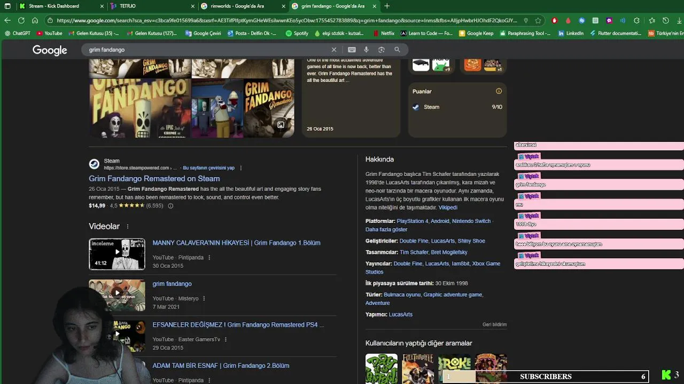Click the browser address bar URL

tap(286, 20)
